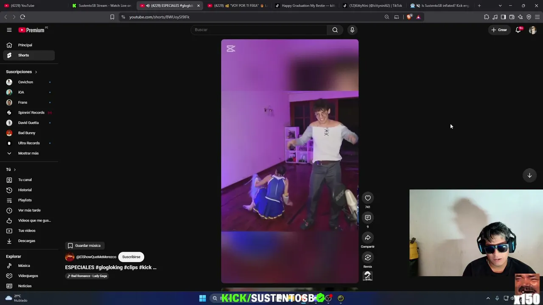The height and width of the screenshot is (305, 543).
Task: Share the Short via Compartir
Action: tap(368, 238)
